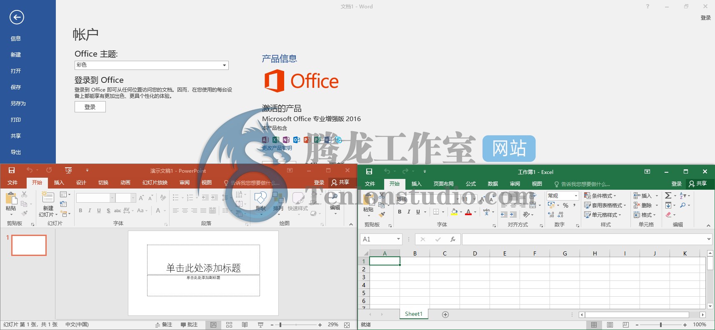Click the Sheet1 tab in Excel

414,314
